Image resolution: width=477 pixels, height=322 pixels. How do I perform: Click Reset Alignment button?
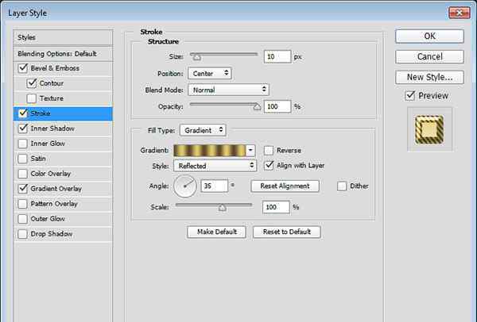click(285, 186)
